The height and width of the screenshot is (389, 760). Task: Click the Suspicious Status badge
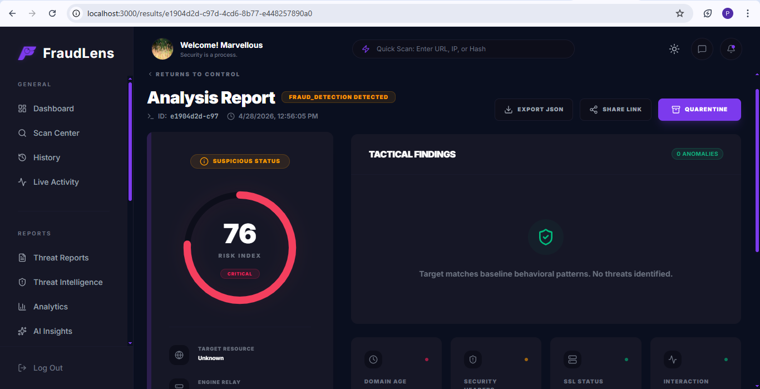click(x=240, y=161)
